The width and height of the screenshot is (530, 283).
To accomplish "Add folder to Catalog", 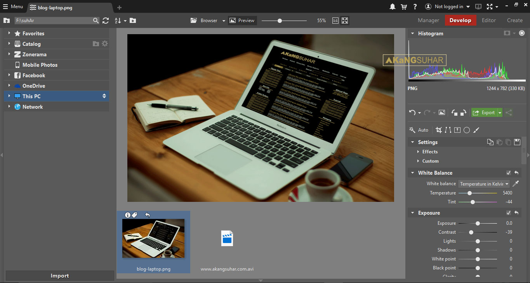I will click(x=96, y=44).
